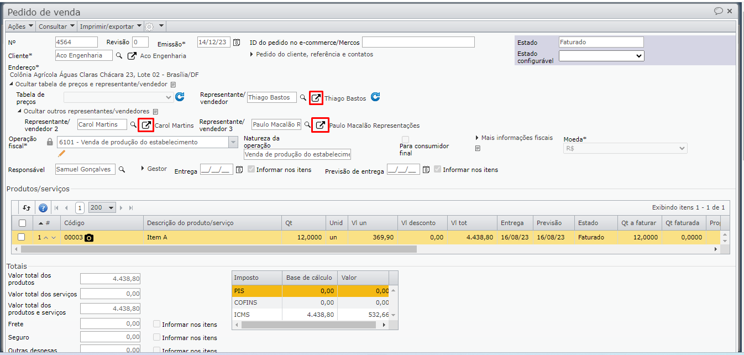Click search magnifier next to Cliente field
This screenshot has width=744, height=355.
(119, 55)
